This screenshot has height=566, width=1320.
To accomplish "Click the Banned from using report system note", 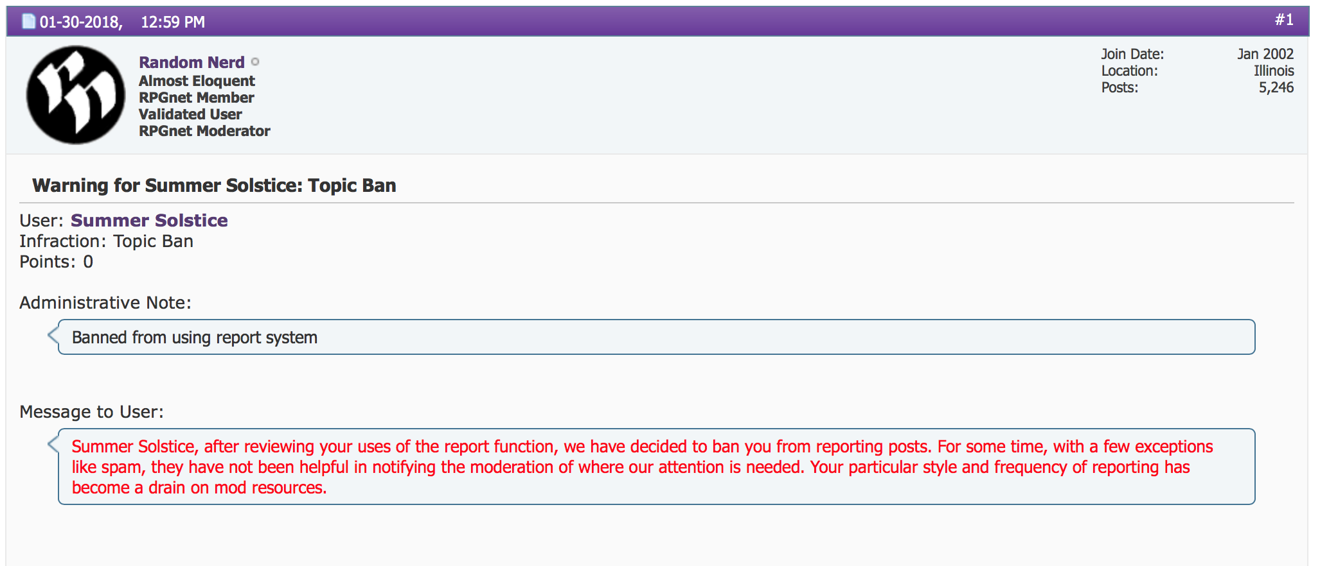I will 195,338.
